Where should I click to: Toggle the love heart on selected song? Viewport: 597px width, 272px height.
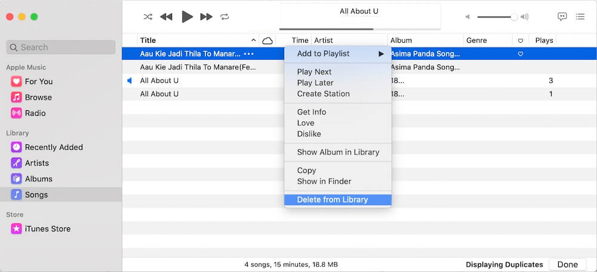pos(521,54)
